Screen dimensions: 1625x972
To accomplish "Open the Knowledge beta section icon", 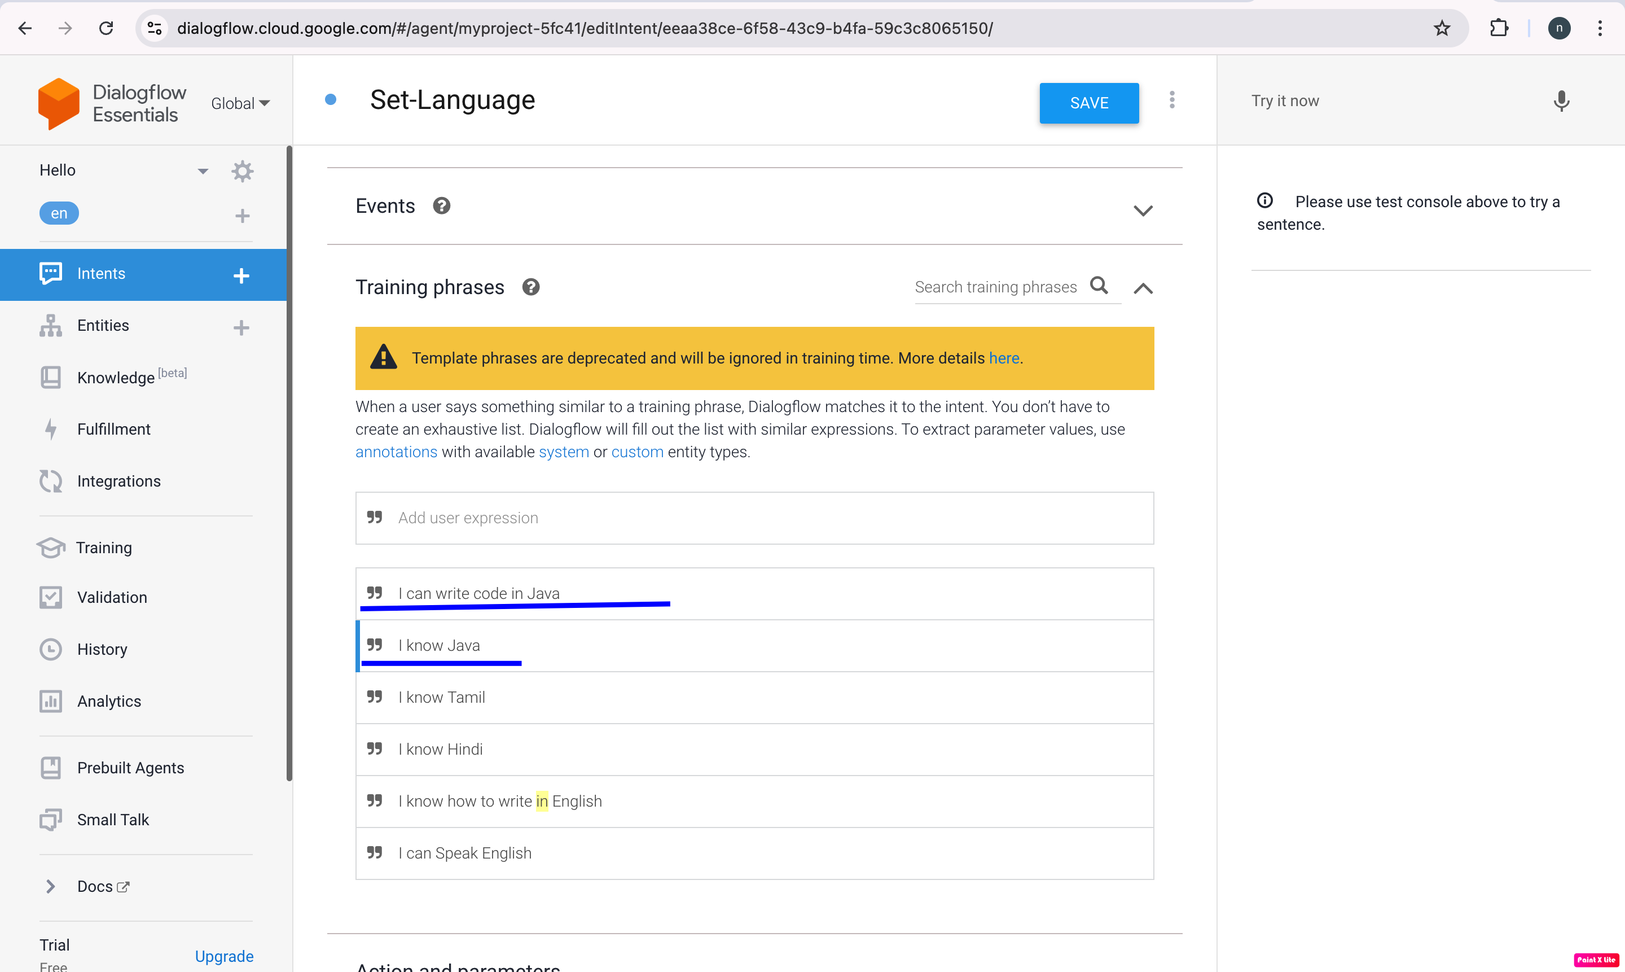I will coord(50,377).
